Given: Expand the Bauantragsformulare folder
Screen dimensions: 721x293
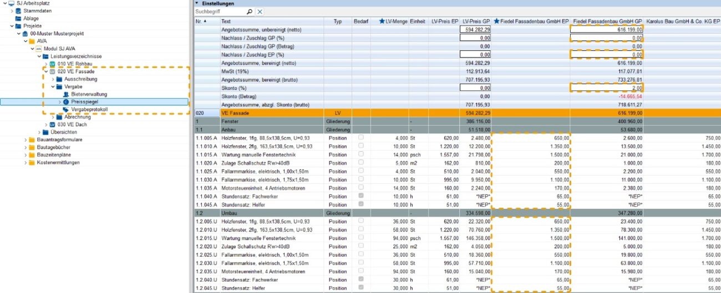Looking at the screenshot, I should click(x=26, y=140).
